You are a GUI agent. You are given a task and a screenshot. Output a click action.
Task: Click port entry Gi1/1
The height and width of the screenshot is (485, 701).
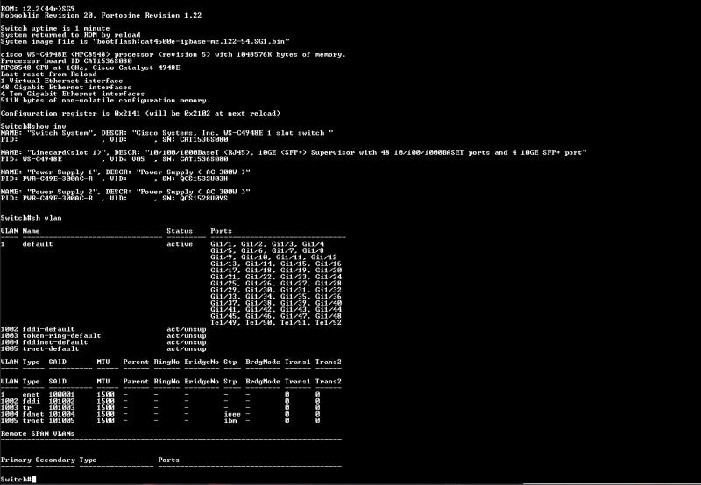[223, 244]
